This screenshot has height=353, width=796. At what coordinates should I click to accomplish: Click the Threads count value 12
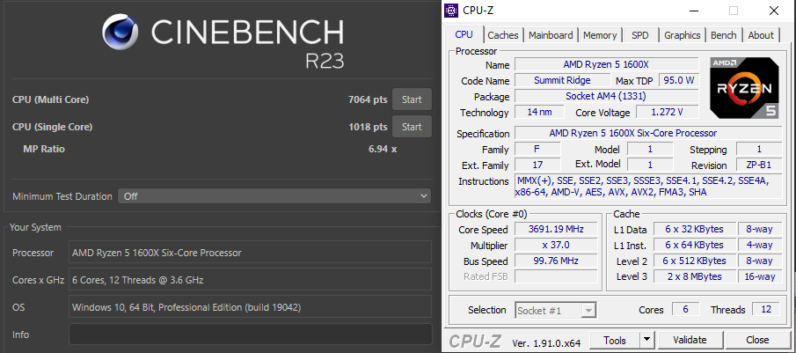pos(765,309)
